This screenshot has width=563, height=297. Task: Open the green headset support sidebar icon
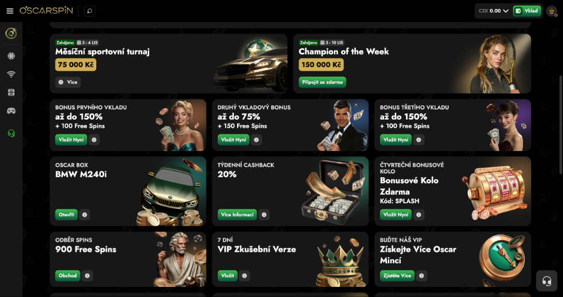click(11, 133)
